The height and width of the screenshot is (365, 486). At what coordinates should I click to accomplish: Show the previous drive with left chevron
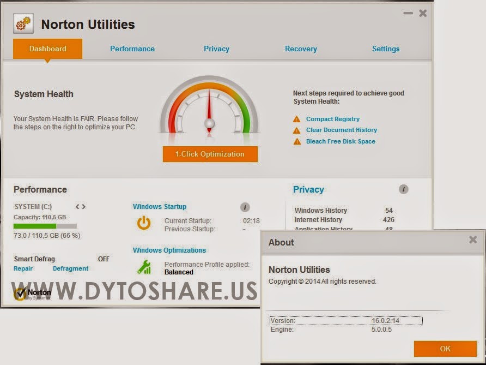(x=77, y=206)
